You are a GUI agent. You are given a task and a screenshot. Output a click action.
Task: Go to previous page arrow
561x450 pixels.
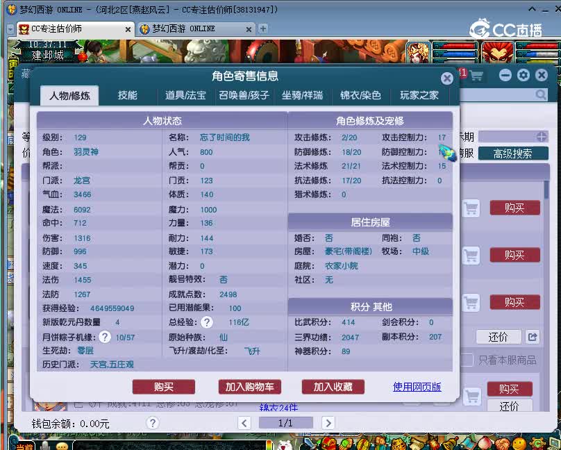[244, 423]
